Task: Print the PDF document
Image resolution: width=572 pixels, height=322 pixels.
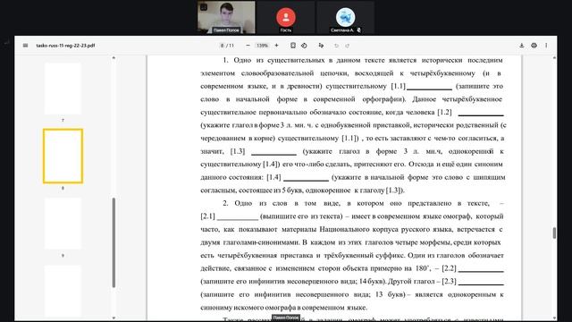Action: [x=534, y=46]
